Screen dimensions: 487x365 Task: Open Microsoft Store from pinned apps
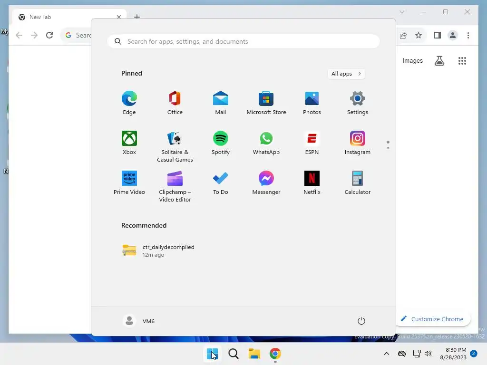point(266,103)
